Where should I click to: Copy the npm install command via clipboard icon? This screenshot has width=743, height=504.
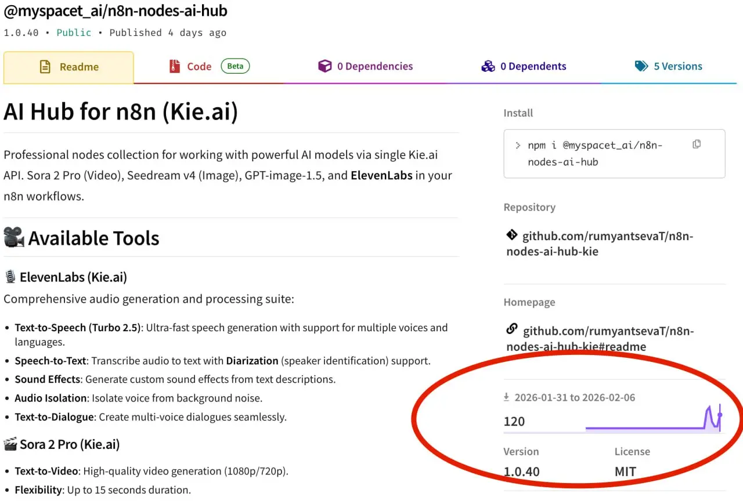[x=696, y=143]
